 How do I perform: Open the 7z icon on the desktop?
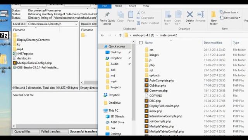[4, 35]
